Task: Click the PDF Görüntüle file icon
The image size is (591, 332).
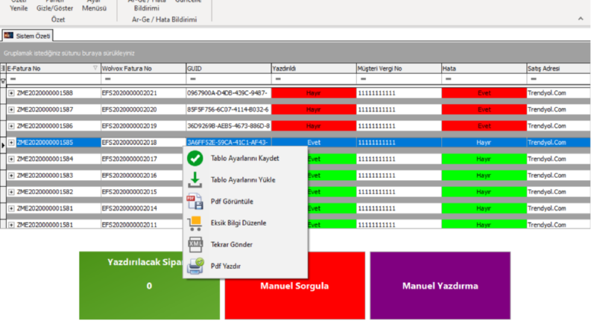Action: (195, 202)
